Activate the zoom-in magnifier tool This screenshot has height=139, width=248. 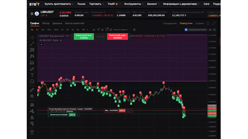[32, 96]
